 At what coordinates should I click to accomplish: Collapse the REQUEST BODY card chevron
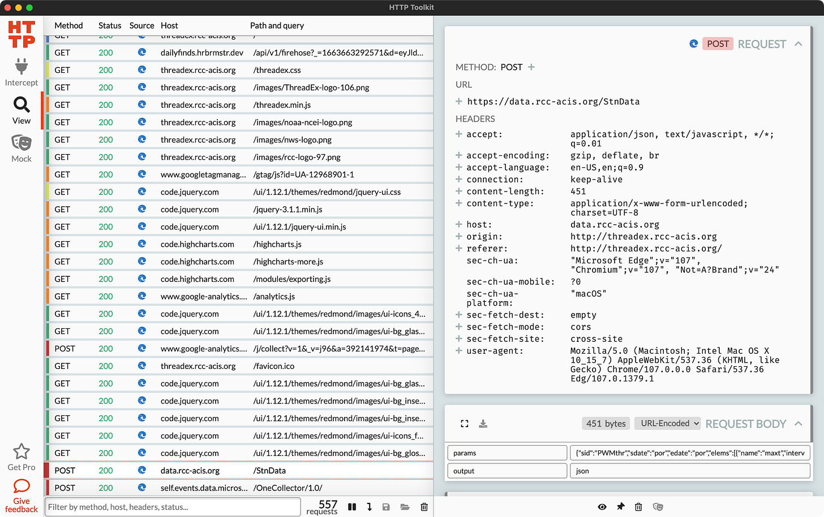tap(798, 423)
